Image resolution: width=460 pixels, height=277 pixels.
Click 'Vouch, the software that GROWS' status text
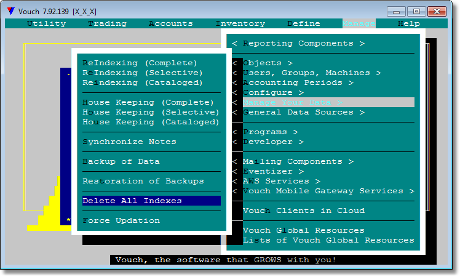click(226, 260)
